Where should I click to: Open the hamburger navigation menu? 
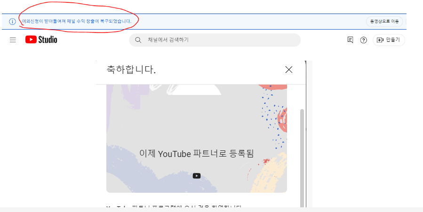(13, 40)
